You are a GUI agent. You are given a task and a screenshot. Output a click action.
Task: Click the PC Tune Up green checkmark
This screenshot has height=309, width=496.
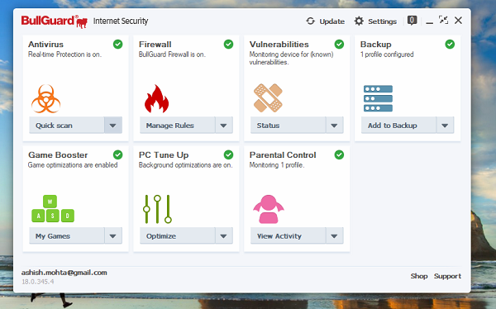coord(228,155)
